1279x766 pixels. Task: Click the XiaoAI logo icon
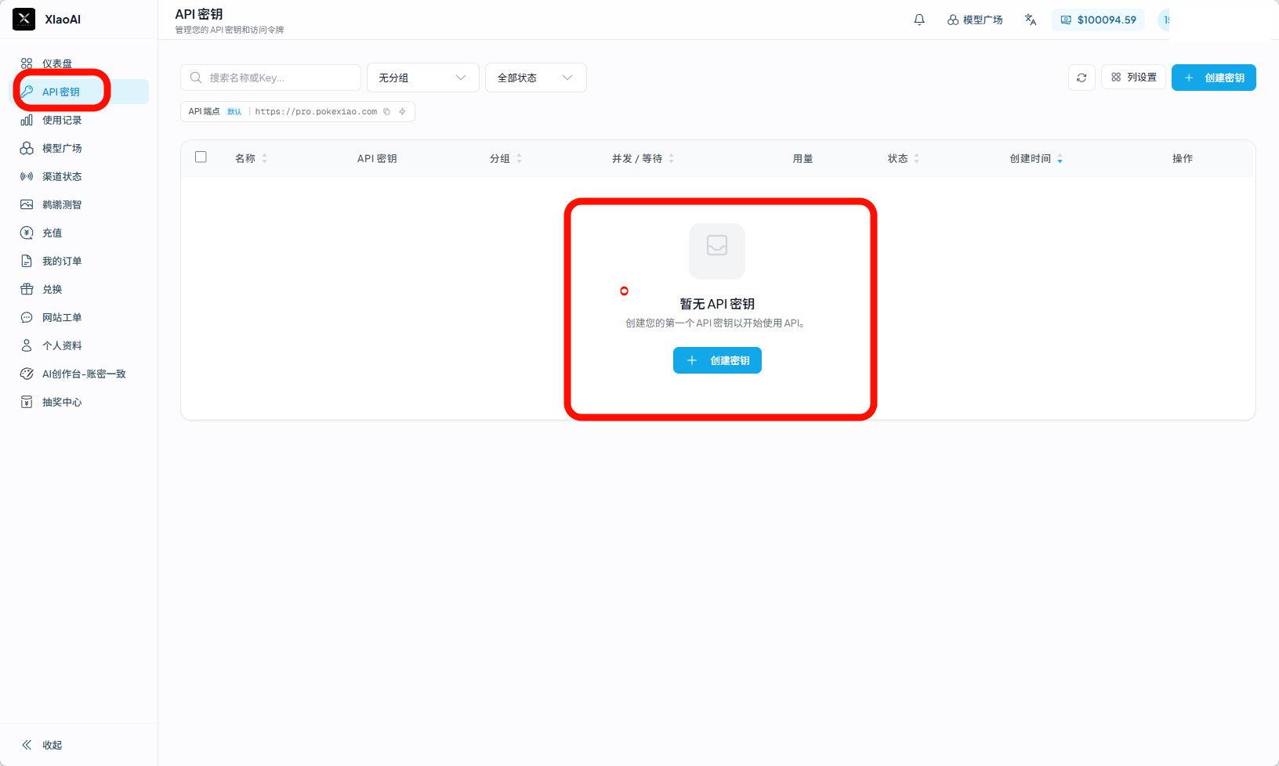coord(24,19)
